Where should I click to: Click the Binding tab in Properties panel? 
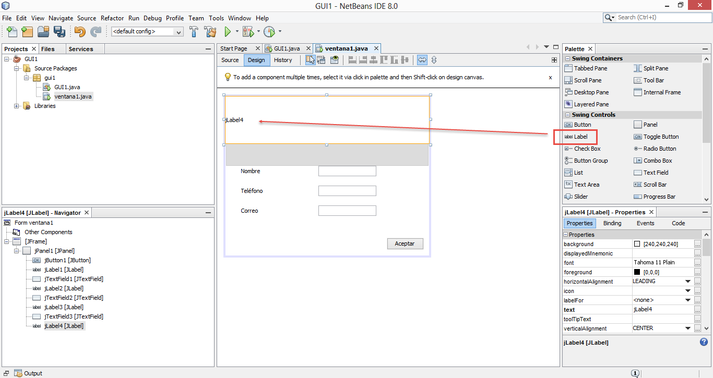click(612, 223)
